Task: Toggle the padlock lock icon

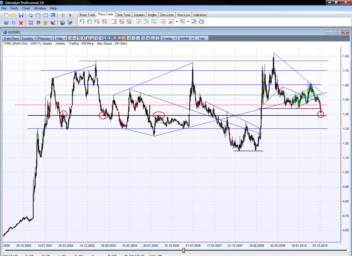Action: pyautogui.click(x=63, y=15)
